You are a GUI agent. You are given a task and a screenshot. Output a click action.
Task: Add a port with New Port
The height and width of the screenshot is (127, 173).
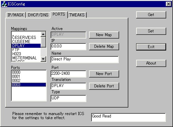pyautogui.click(x=104, y=74)
